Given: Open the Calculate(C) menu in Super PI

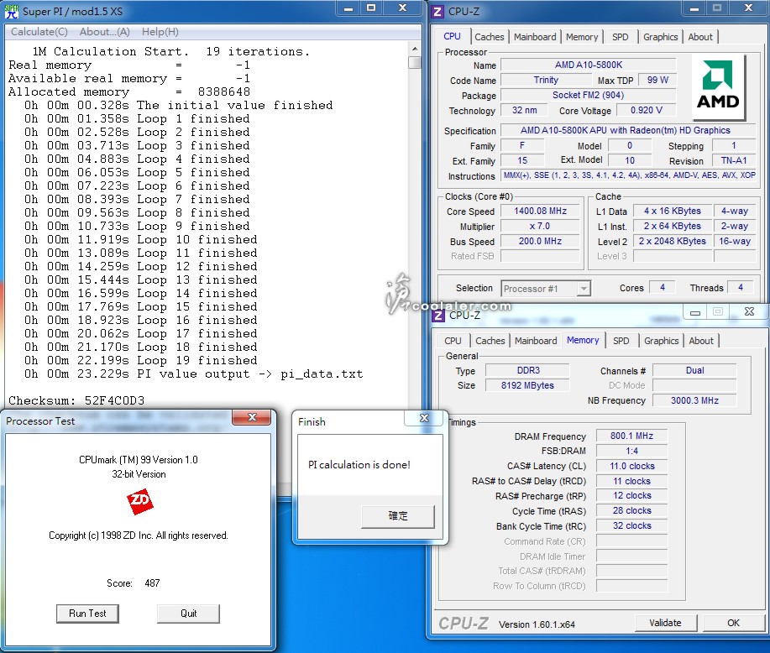Looking at the screenshot, I should pyautogui.click(x=39, y=32).
